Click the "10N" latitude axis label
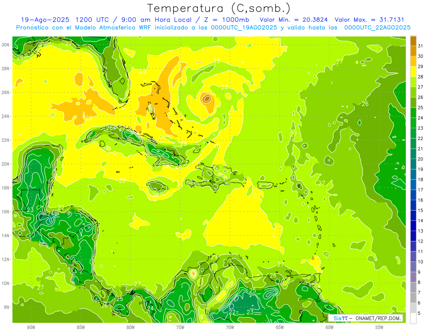Viewport: 430px width, 332px height. pyautogui.click(x=6, y=283)
